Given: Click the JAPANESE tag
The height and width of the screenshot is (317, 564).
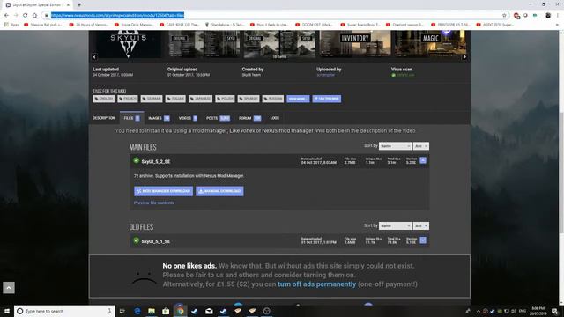Looking at the screenshot, I should [200, 99].
